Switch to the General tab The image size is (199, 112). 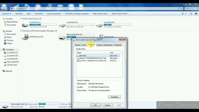coord(77,45)
